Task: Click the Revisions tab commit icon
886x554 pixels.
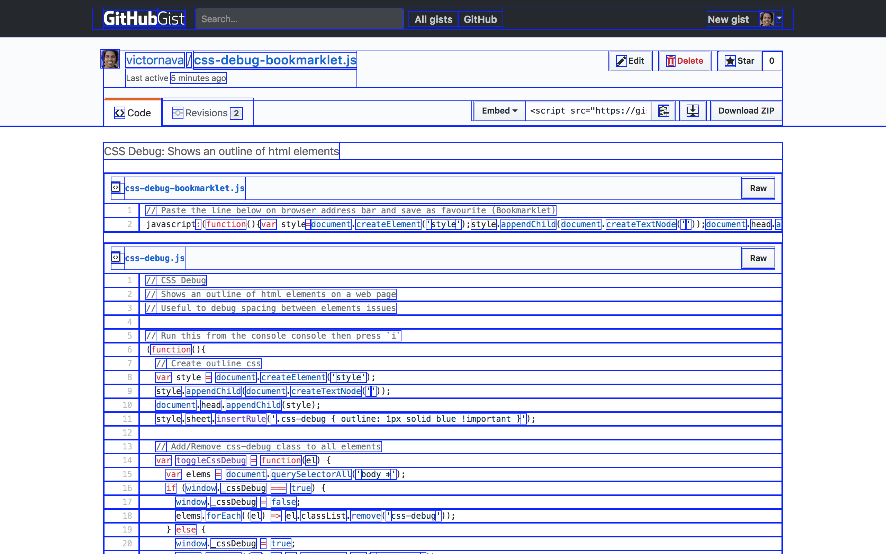Action: [178, 113]
